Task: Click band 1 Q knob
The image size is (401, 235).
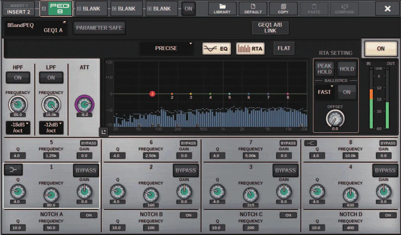Action: click(x=18, y=192)
